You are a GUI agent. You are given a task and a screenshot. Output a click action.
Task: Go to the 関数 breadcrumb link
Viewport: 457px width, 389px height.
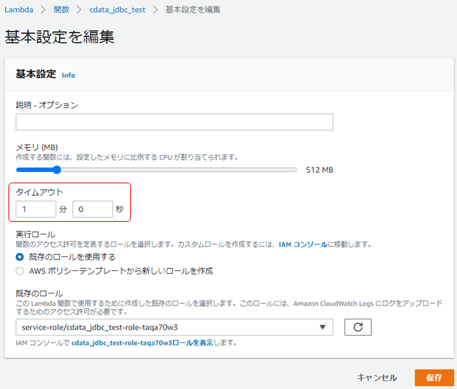pos(61,10)
